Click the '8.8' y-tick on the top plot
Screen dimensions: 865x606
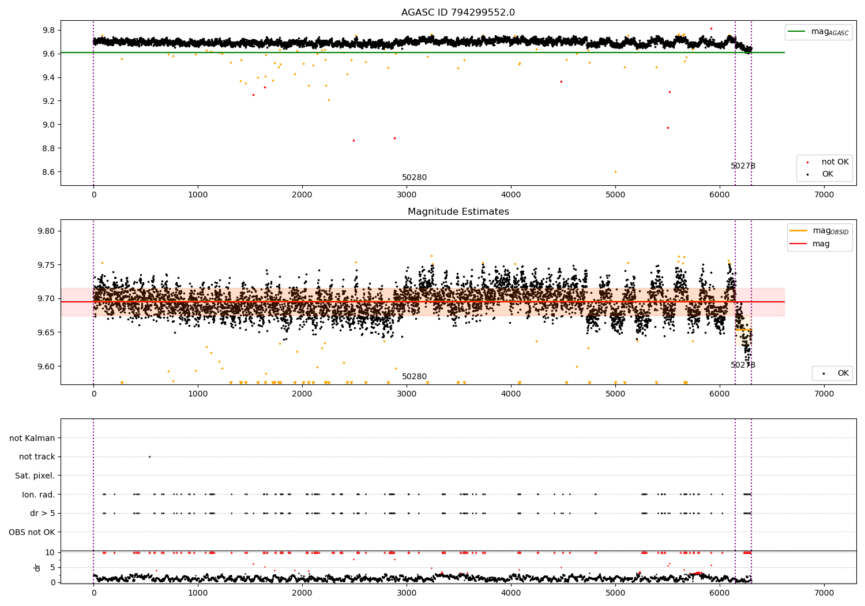coord(48,148)
